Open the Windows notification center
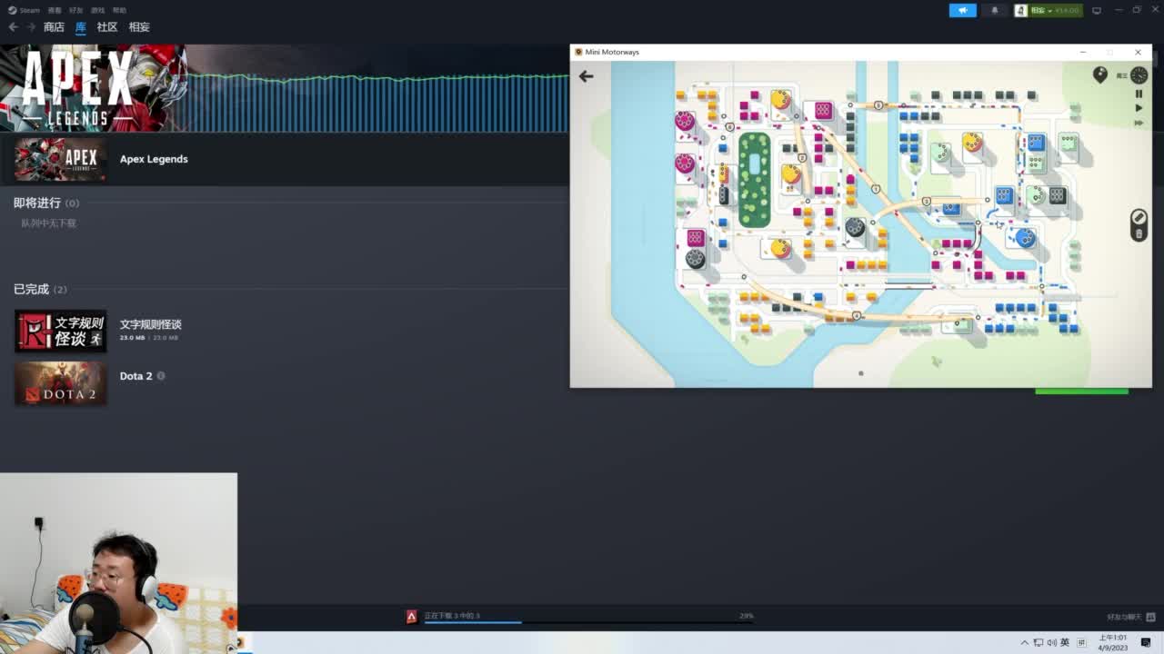Screen dimensions: 1164x654 pyautogui.click(x=1146, y=642)
